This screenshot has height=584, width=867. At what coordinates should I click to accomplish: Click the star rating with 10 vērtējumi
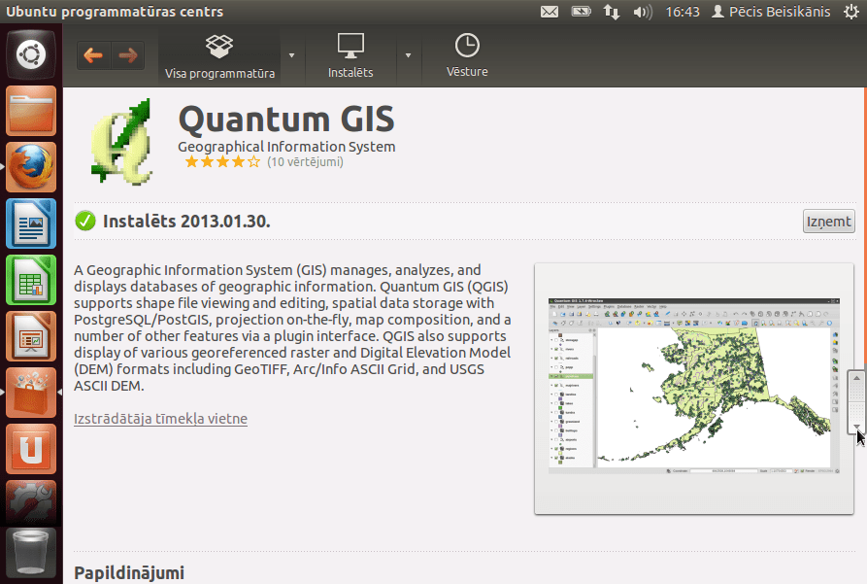pyautogui.click(x=264, y=162)
